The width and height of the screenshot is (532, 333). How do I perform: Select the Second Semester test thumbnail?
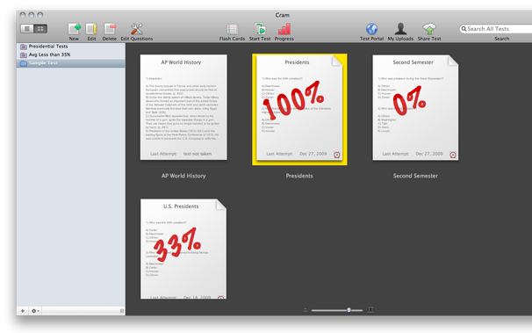click(x=415, y=107)
